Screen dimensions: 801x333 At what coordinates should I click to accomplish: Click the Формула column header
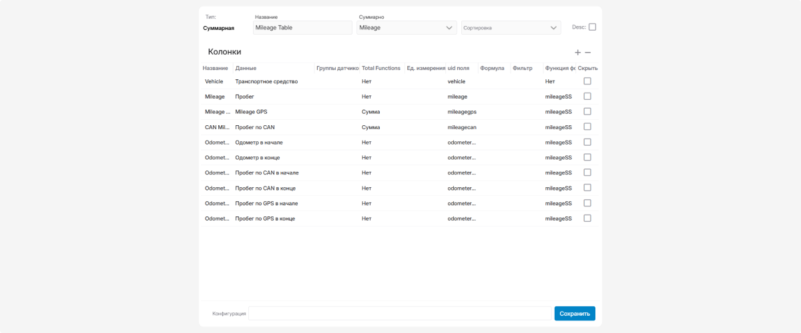492,68
